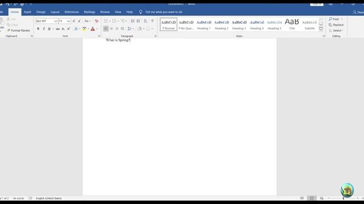
Task: Apply the Text Highlight Color
Action: (x=84, y=29)
